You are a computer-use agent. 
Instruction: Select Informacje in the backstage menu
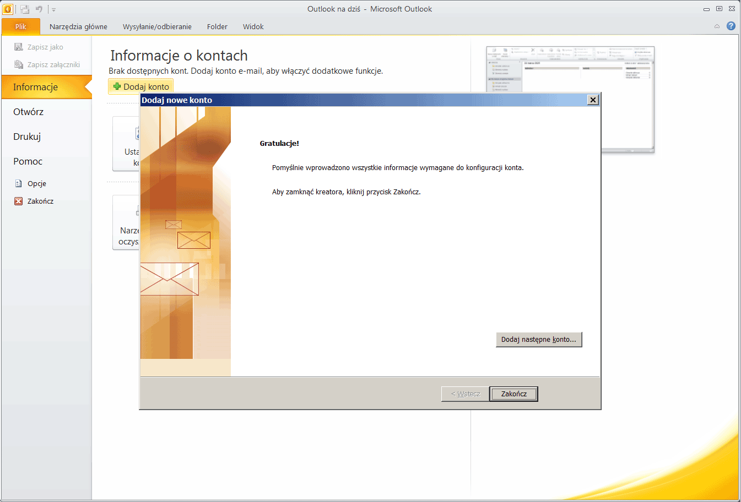(47, 87)
